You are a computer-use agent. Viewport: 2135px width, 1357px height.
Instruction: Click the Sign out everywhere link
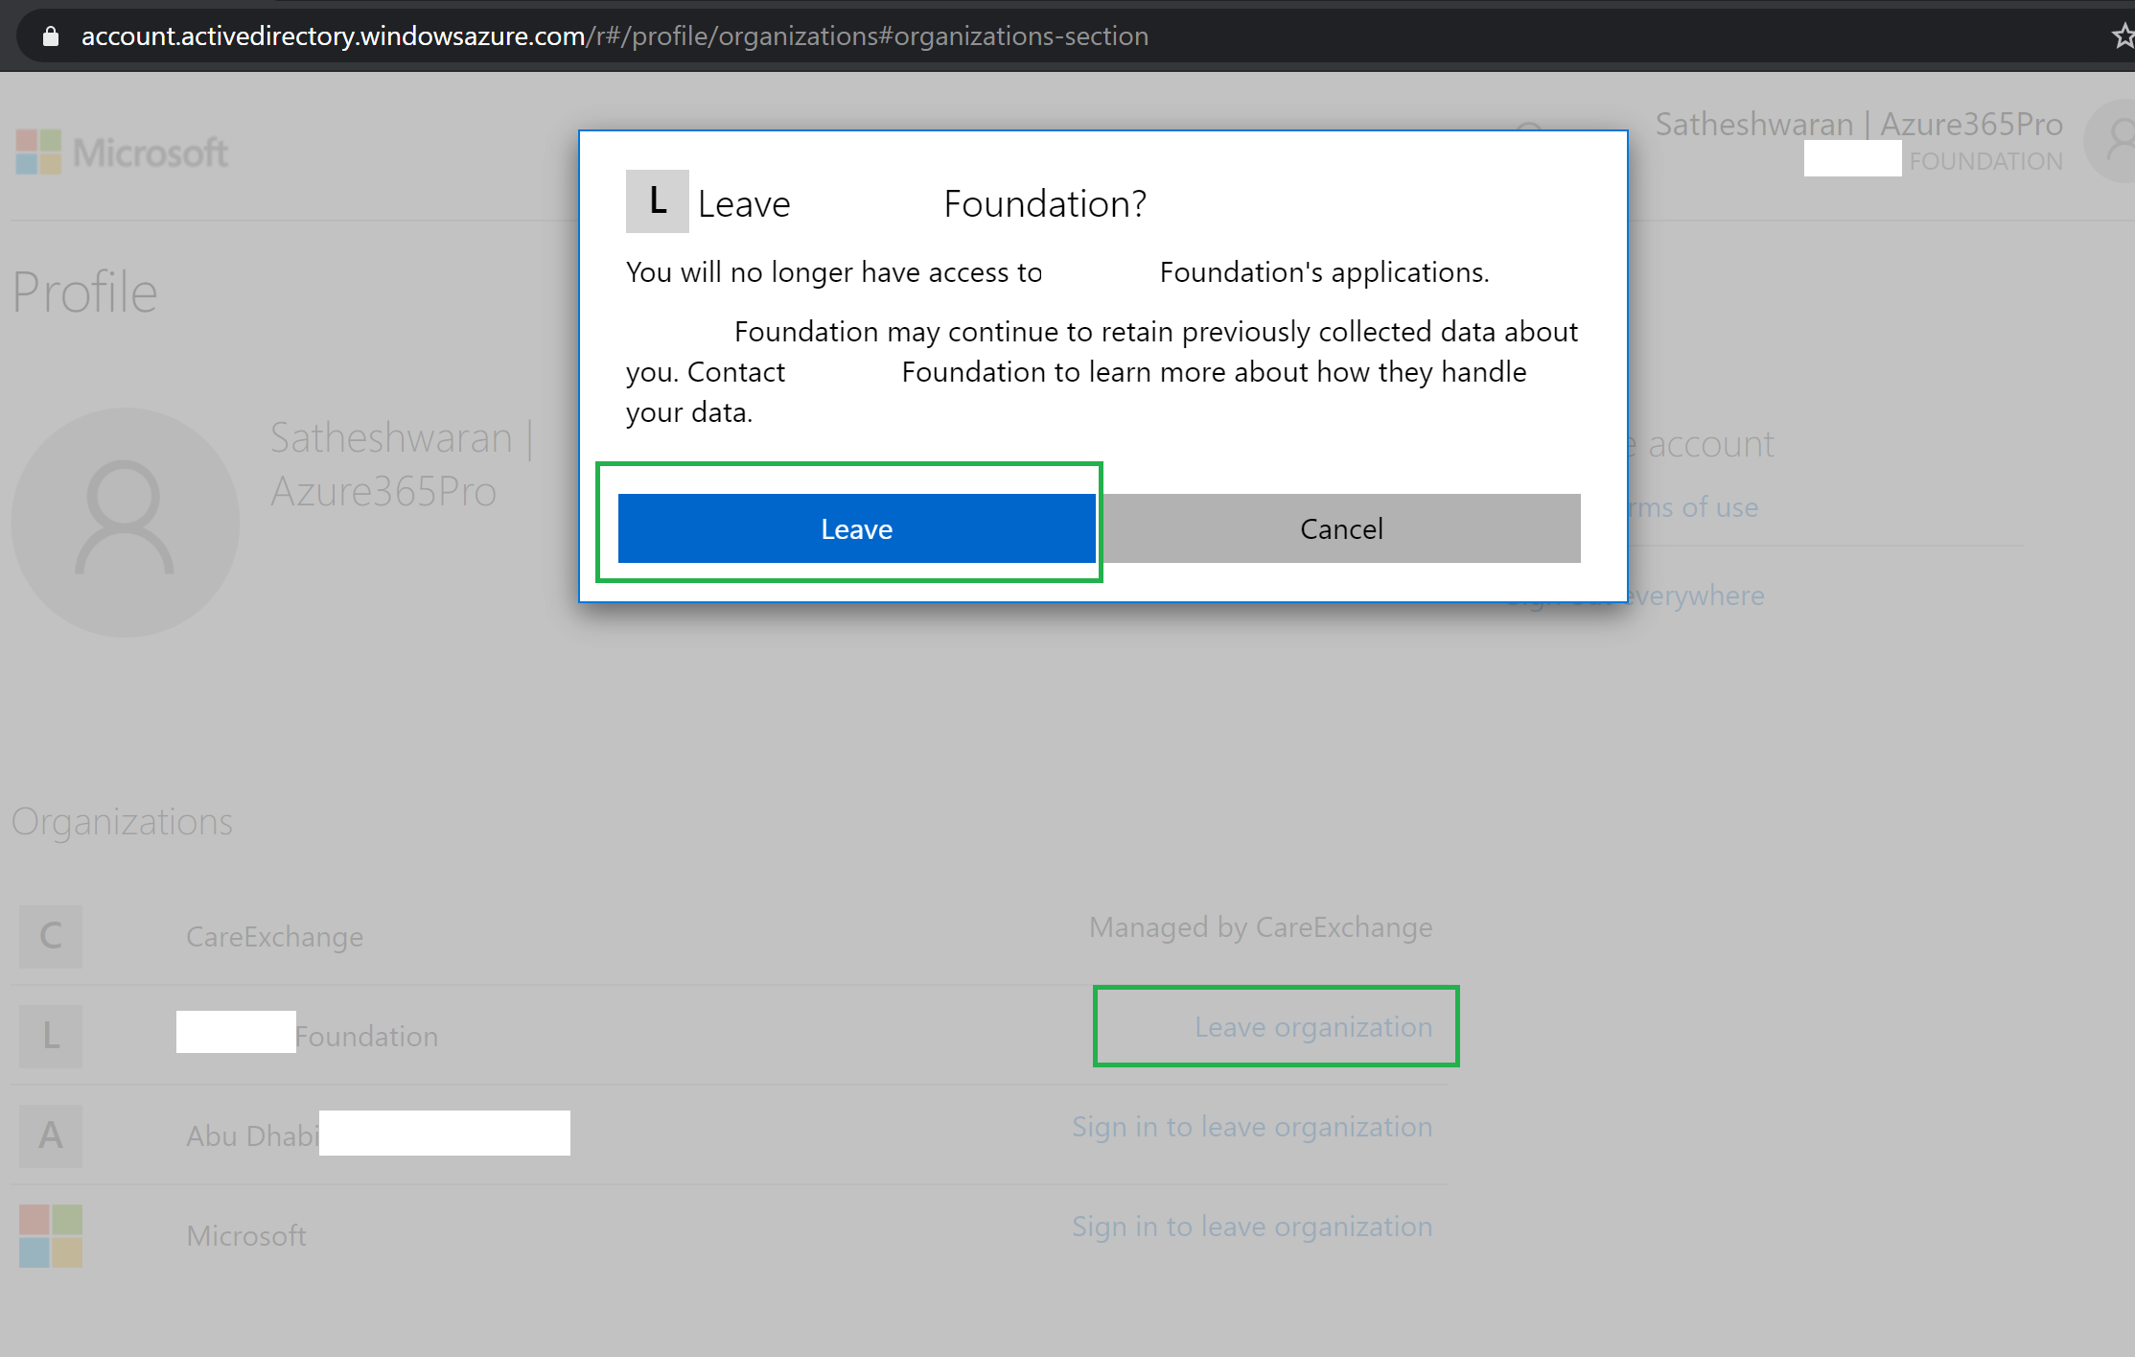1695,596
